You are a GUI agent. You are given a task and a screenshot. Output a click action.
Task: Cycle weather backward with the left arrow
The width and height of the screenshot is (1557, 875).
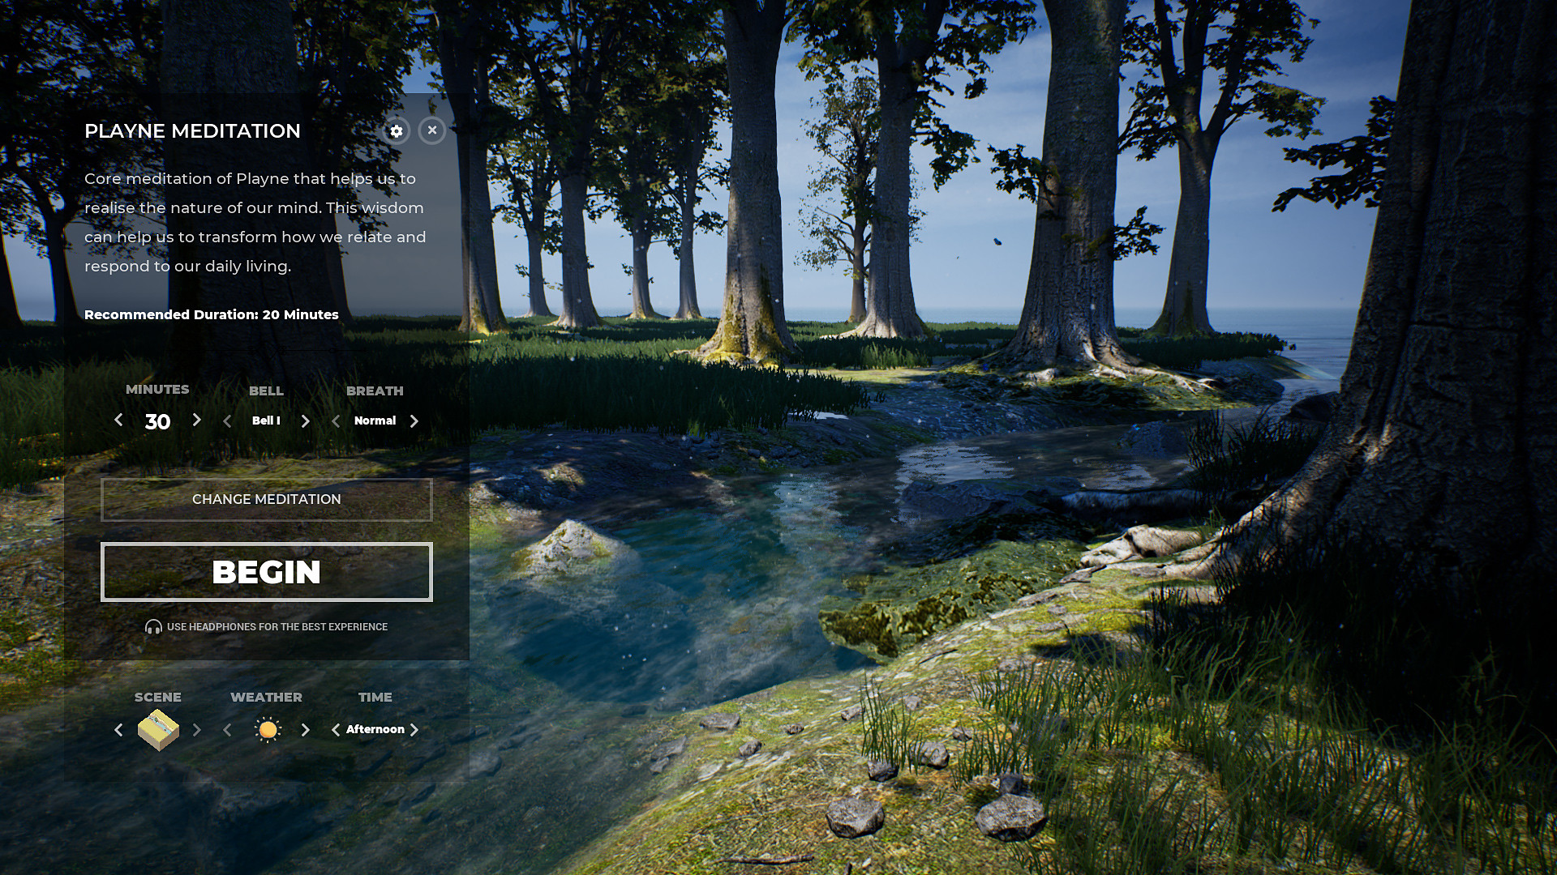(228, 729)
